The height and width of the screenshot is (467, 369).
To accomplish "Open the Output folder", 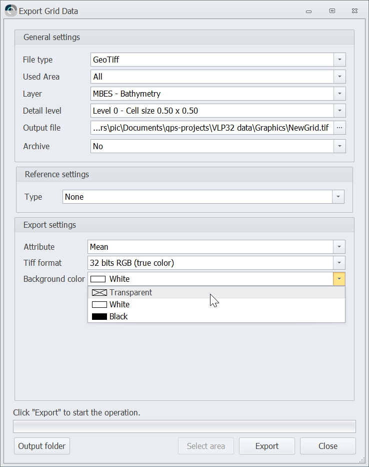I will point(42,446).
